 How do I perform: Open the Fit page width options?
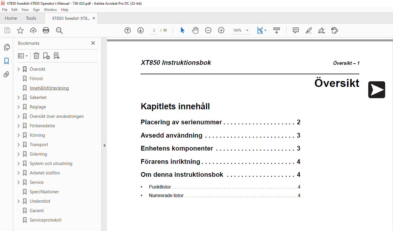(261, 30)
